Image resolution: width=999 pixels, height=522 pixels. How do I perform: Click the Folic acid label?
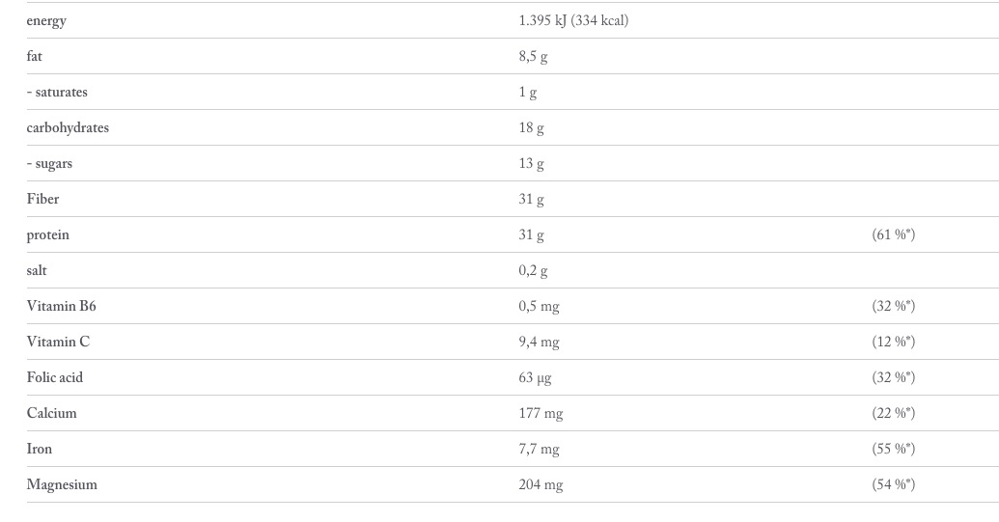pyautogui.click(x=55, y=377)
